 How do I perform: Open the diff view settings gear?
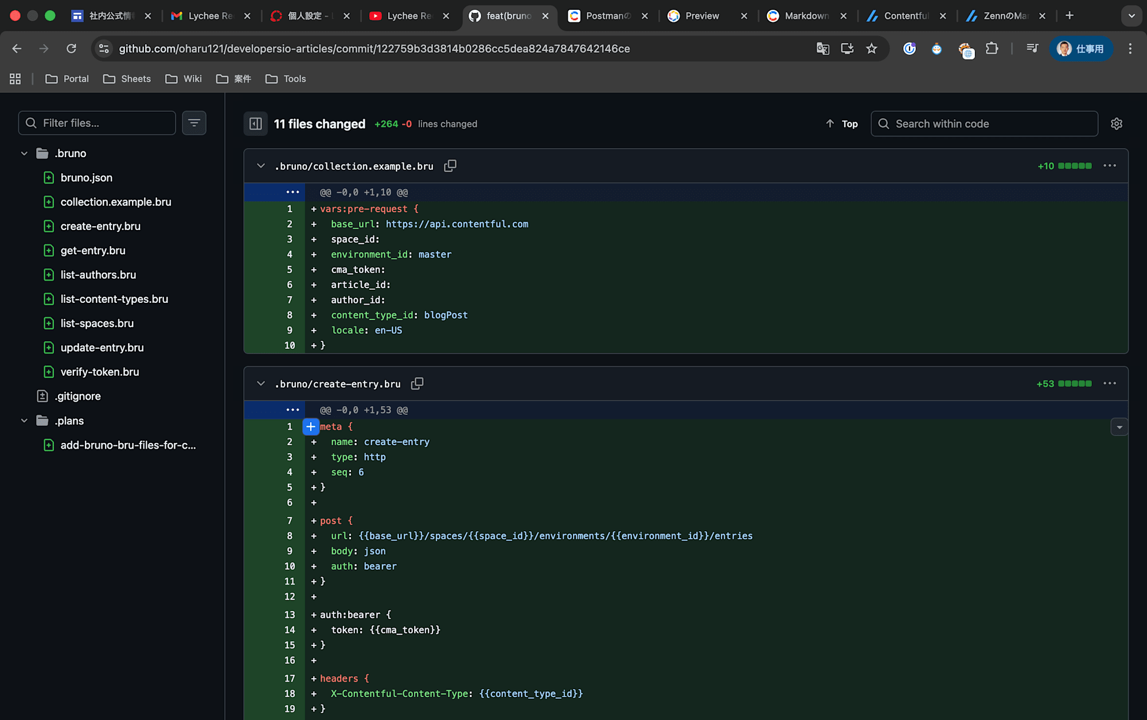point(1116,124)
